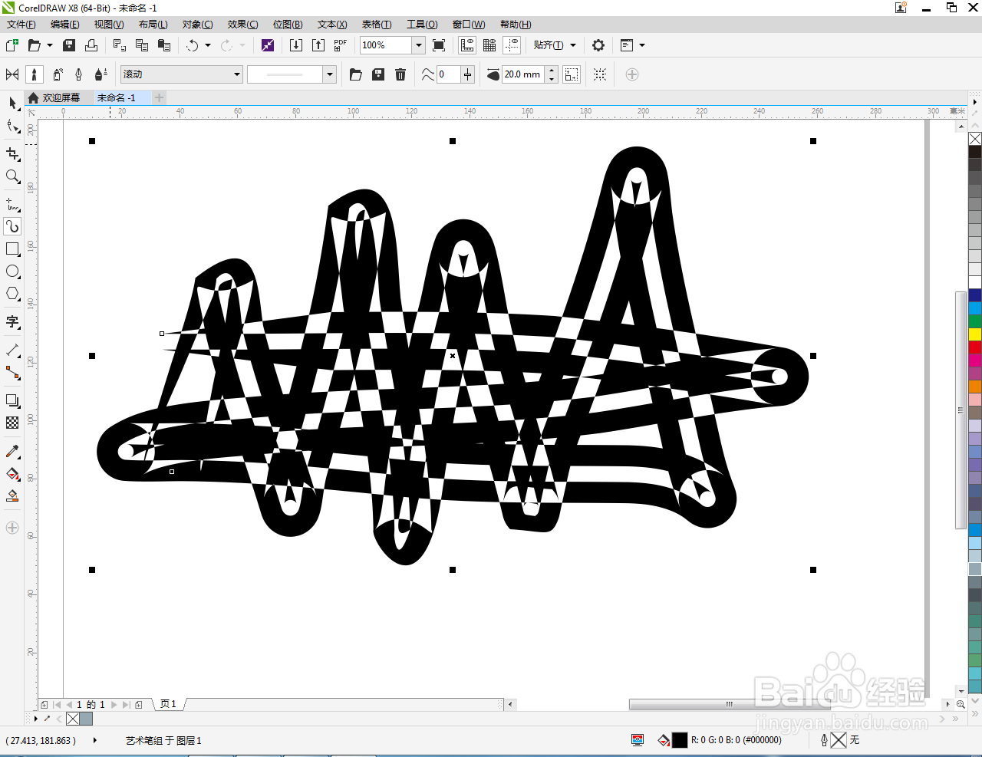Image resolution: width=982 pixels, height=757 pixels.
Task: Click the Search content icon
Action: point(268,45)
